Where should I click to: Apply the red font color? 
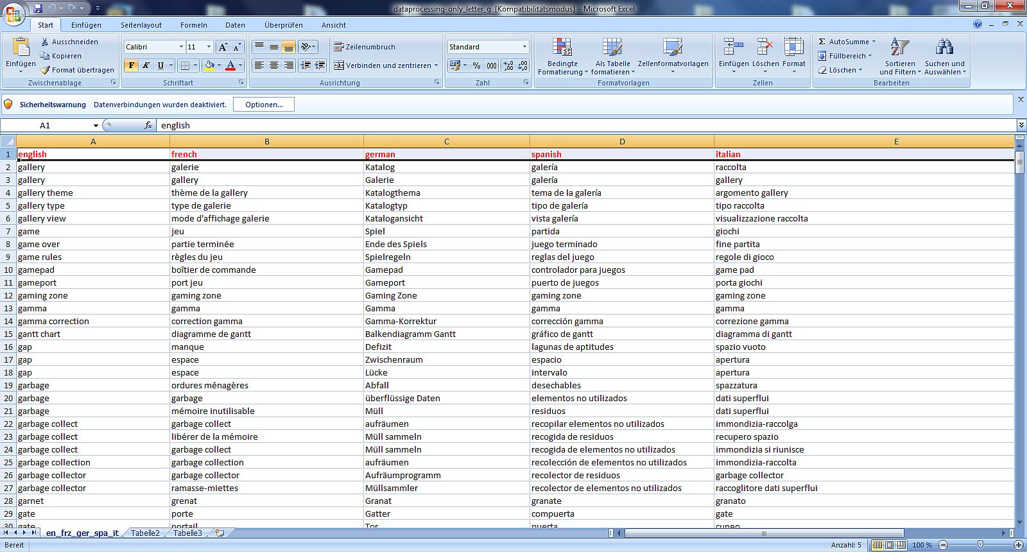tap(230, 65)
